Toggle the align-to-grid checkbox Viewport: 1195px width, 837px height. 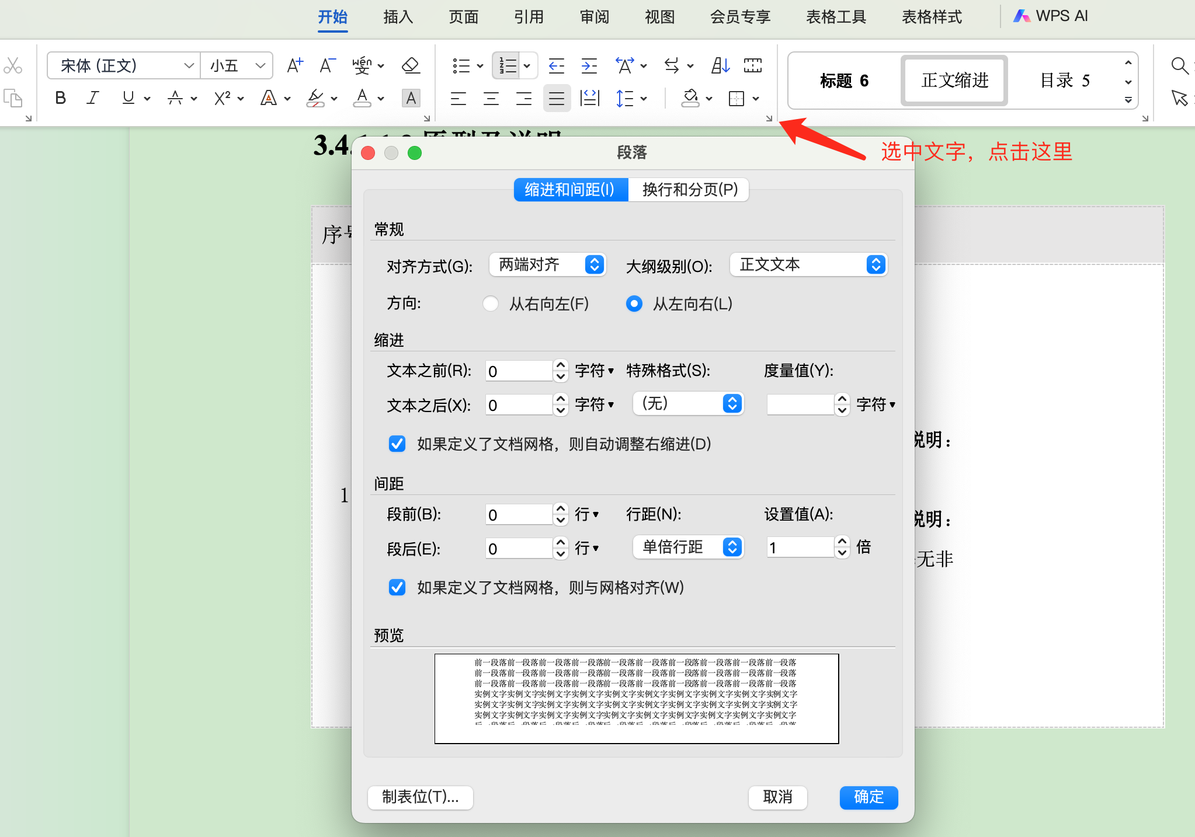point(397,587)
